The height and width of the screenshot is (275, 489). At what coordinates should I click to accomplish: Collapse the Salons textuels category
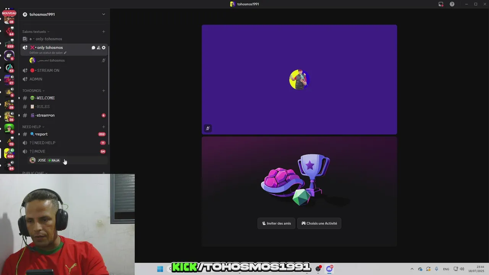pos(36,32)
